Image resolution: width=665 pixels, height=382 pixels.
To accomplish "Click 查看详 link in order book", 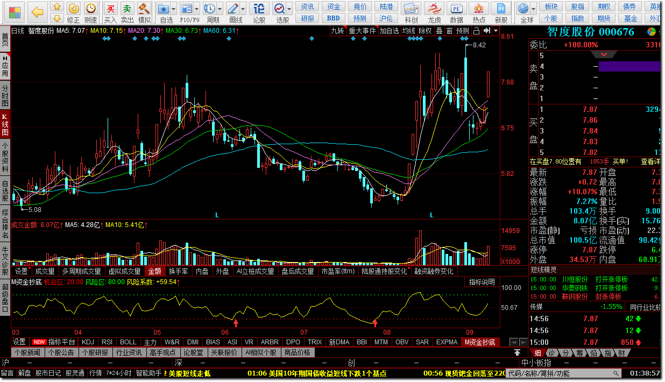I will coord(650,161).
